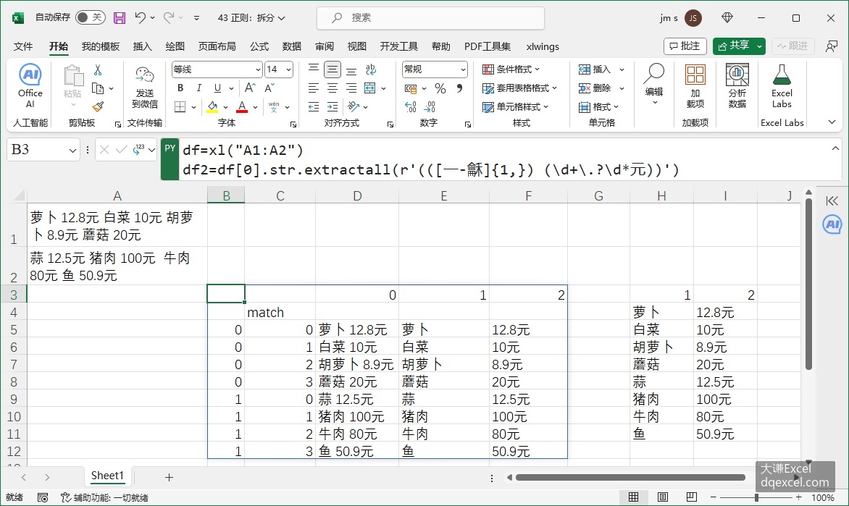Launch Excel Labs add-in
The image size is (849, 506).
tap(782, 86)
